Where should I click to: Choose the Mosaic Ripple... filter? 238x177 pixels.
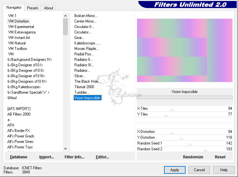[x=87, y=49]
